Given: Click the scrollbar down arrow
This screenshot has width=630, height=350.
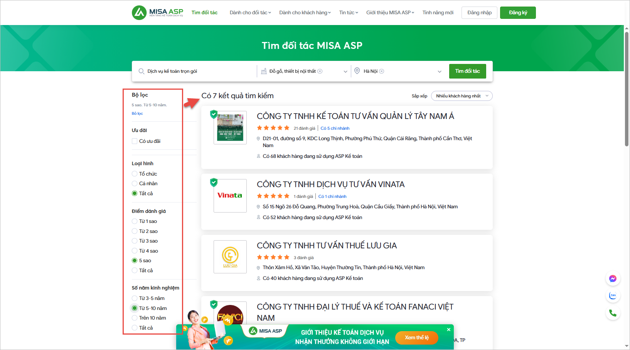Looking at the screenshot, I should (x=627, y=346).
